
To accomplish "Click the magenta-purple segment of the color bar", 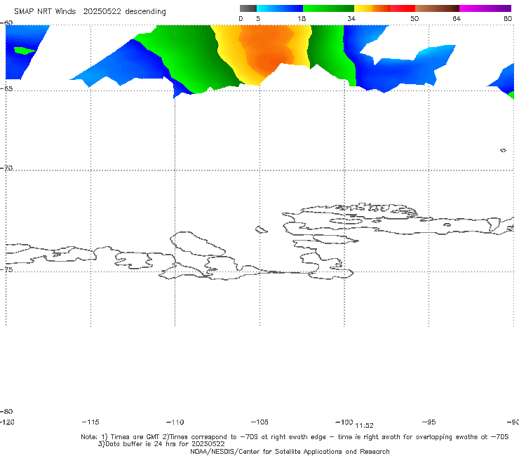I will [485, 8].
